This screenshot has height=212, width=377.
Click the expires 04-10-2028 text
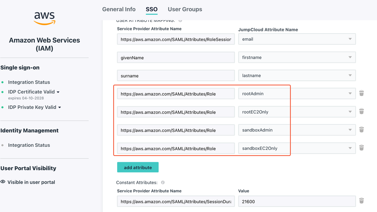click(x=26, y=98)
